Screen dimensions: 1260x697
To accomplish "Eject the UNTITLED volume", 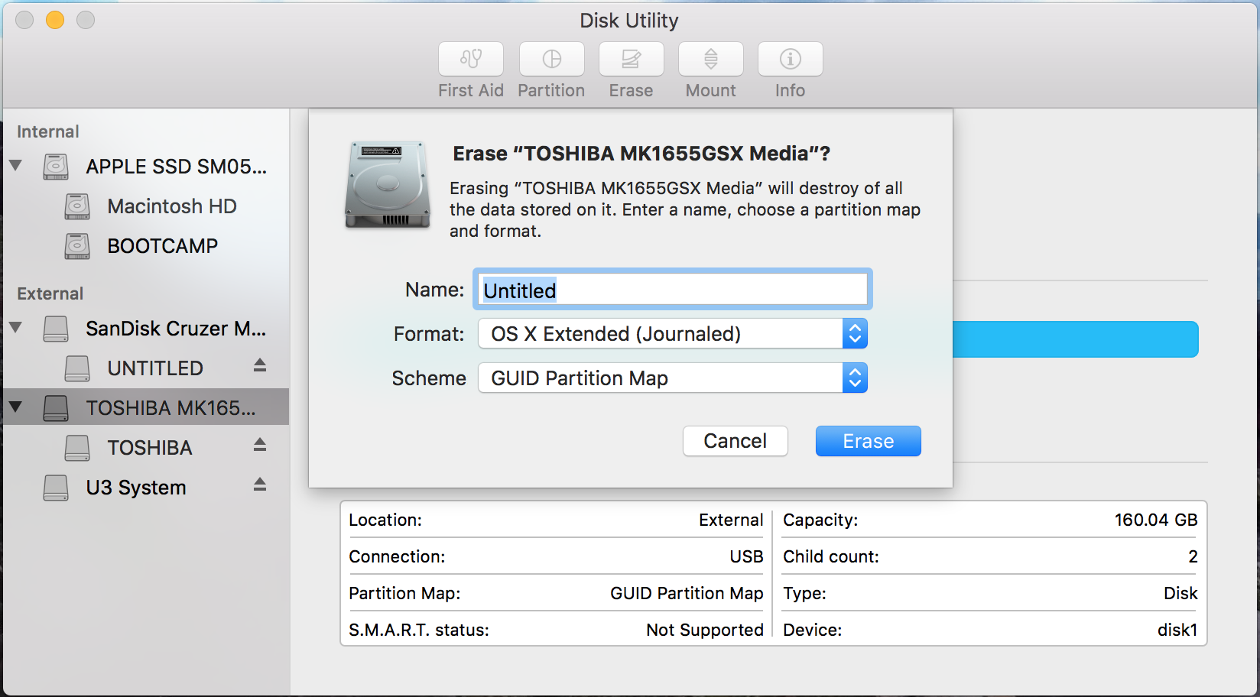I will [x=260, y=365].
